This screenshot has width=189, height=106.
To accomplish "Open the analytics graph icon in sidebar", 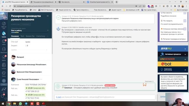I will [x=4, y=89].
